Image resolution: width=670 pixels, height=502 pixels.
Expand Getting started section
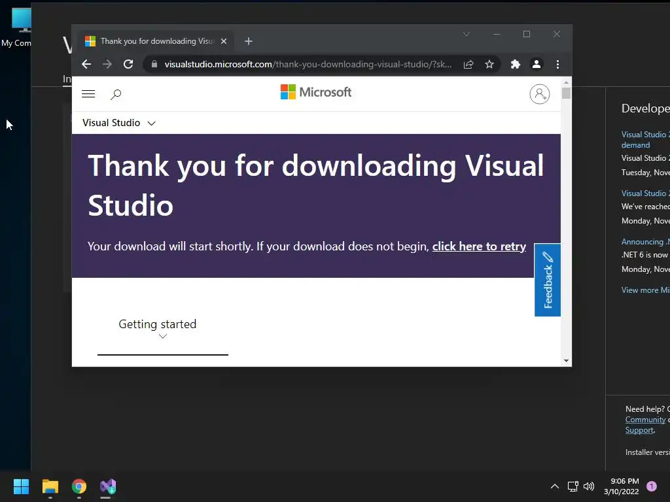click(x=158, y=329)
